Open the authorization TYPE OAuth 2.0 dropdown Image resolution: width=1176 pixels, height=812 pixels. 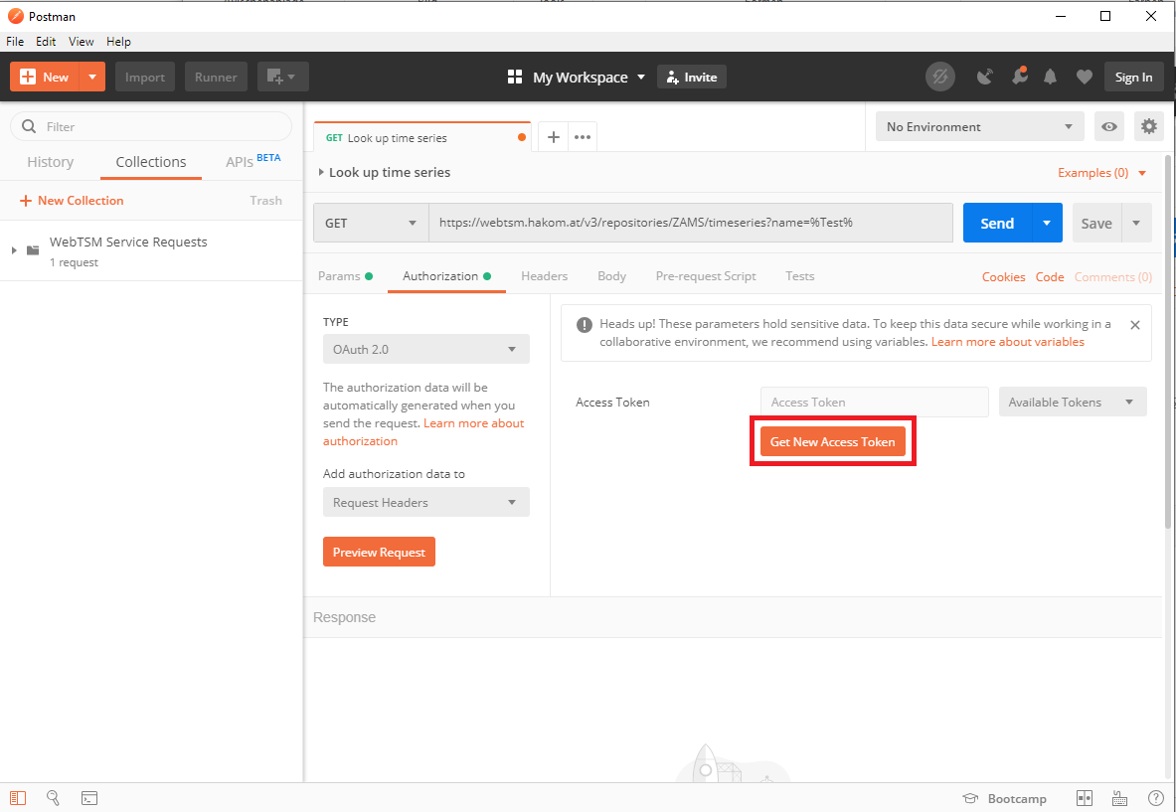[x=425, y=349]
